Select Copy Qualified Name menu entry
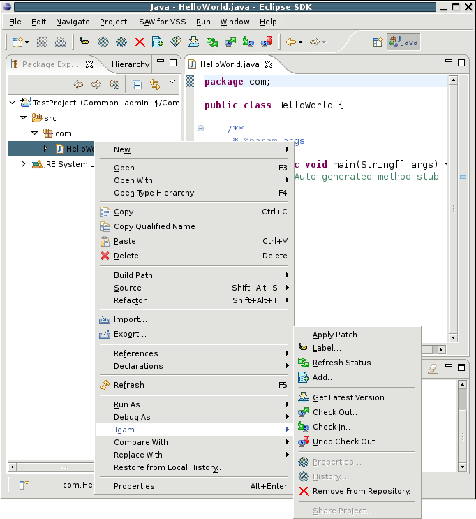This screenshot has width=476, height=519. [194, 226]
